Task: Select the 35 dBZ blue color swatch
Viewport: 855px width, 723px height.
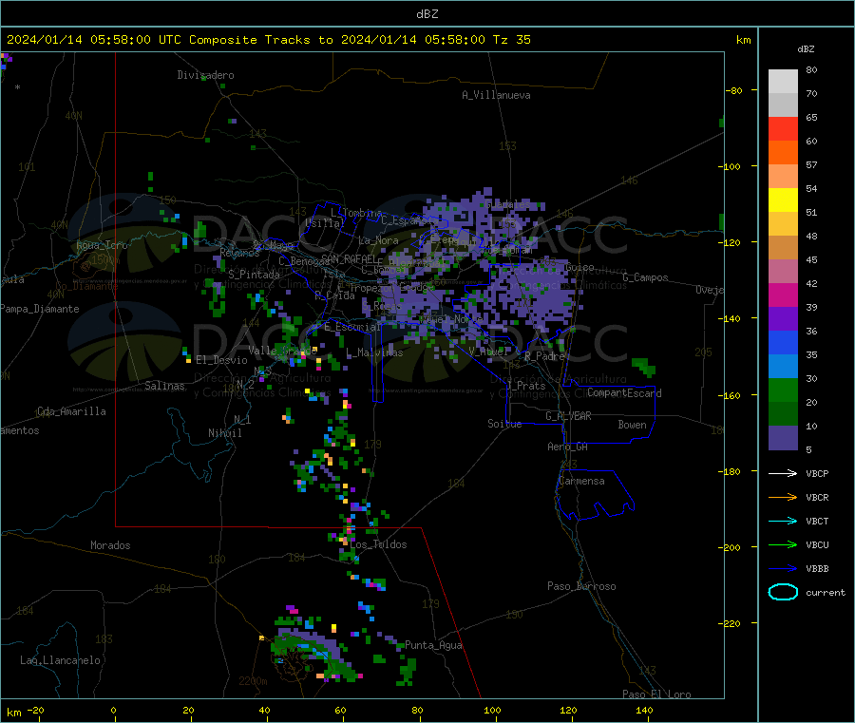Action: click(783, 342)
